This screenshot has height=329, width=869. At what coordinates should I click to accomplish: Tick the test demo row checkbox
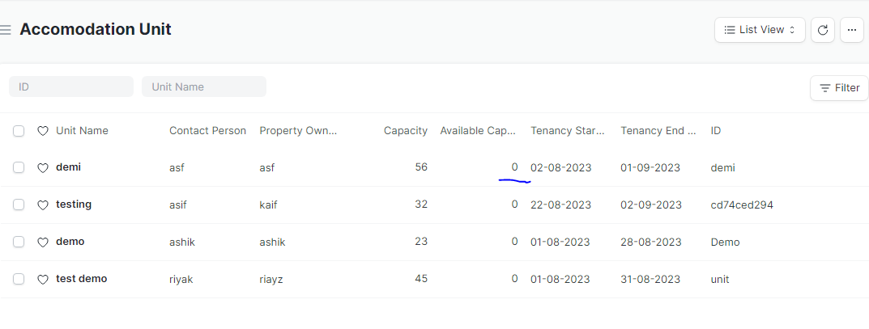[19, 279]
